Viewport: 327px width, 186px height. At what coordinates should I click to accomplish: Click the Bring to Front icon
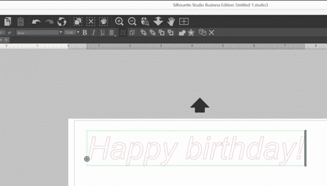pos(143,33)
